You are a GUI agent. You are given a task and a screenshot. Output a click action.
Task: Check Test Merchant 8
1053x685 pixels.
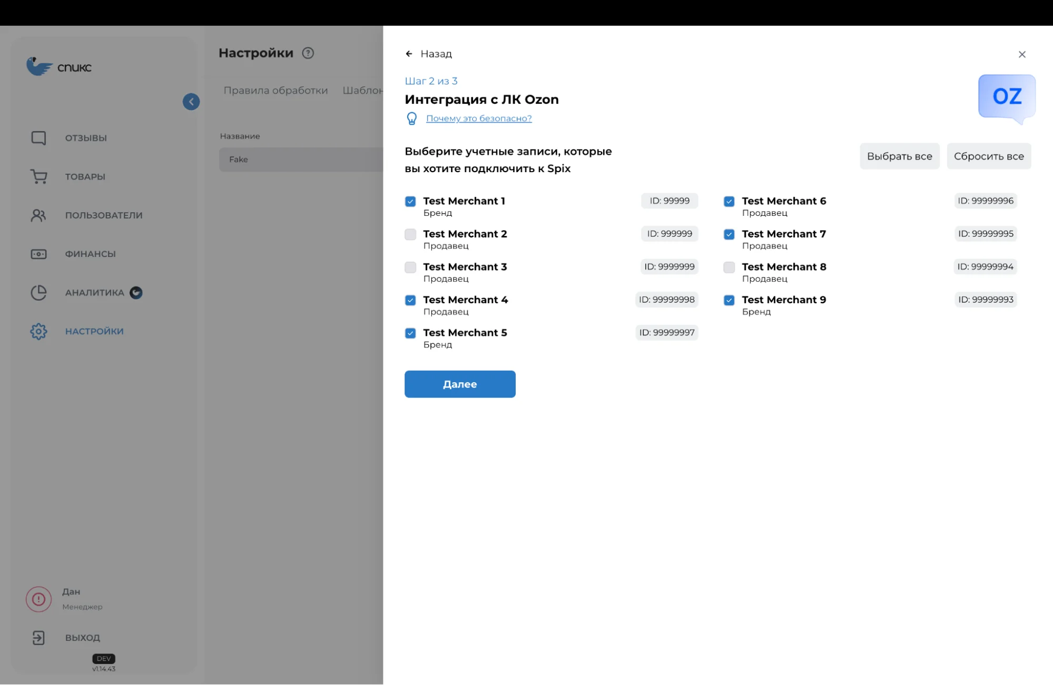point(729,267)
